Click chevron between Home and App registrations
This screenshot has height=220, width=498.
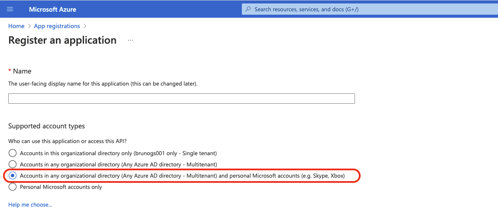[x=29, y=26]
